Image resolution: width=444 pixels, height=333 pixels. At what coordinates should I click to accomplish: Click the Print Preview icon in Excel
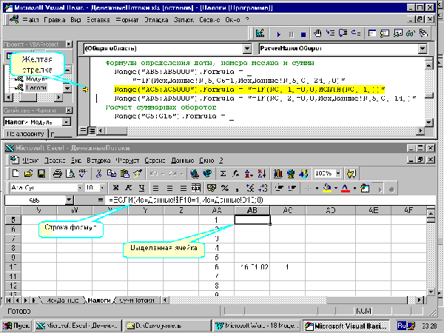(x=70, y=173)
